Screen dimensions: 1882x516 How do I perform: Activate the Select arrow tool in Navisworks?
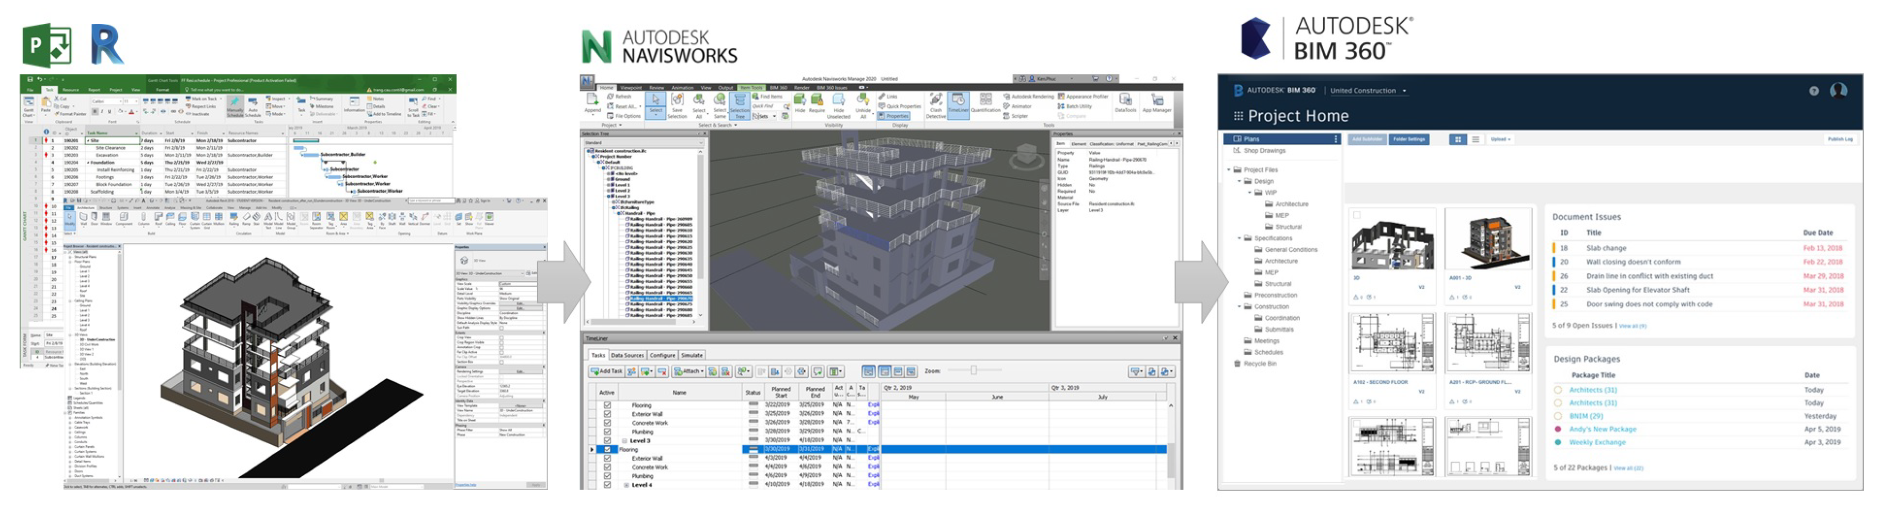click(655, 99)
